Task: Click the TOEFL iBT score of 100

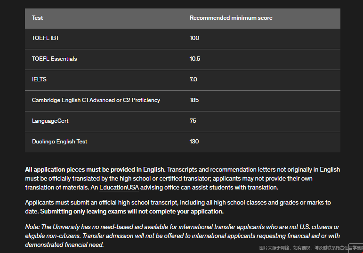Action: pos(194,38)
